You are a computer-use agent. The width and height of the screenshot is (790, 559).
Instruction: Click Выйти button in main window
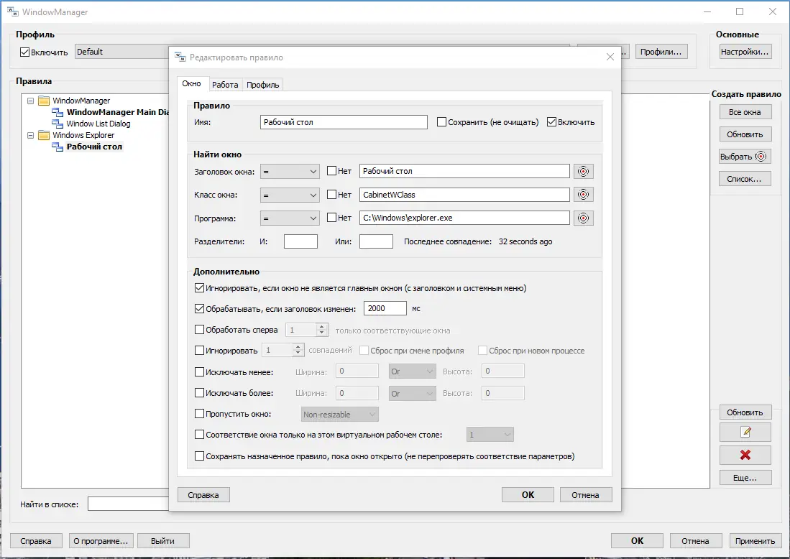pyautogui.click(x=163, y=541)
